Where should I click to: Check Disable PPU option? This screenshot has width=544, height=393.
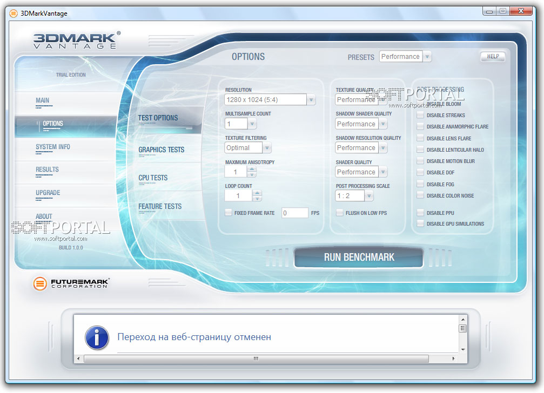420,213
